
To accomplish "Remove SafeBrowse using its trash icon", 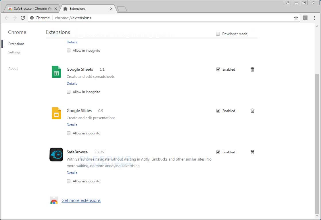I will click(252, 152).
